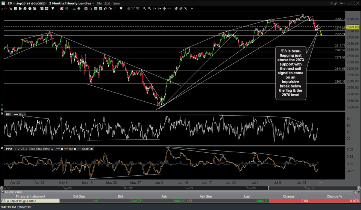Image resolution: width=361 pixels, height=210 pixels.
Task: Click the red pencil annotation icon
Action: pyautogui.click(x=62, y=9)
